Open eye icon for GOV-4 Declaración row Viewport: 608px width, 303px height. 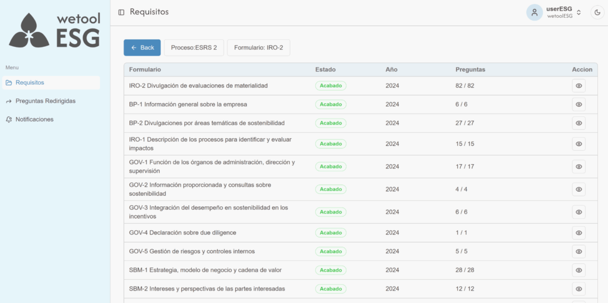pyautogui.click(x=578, y=233)
